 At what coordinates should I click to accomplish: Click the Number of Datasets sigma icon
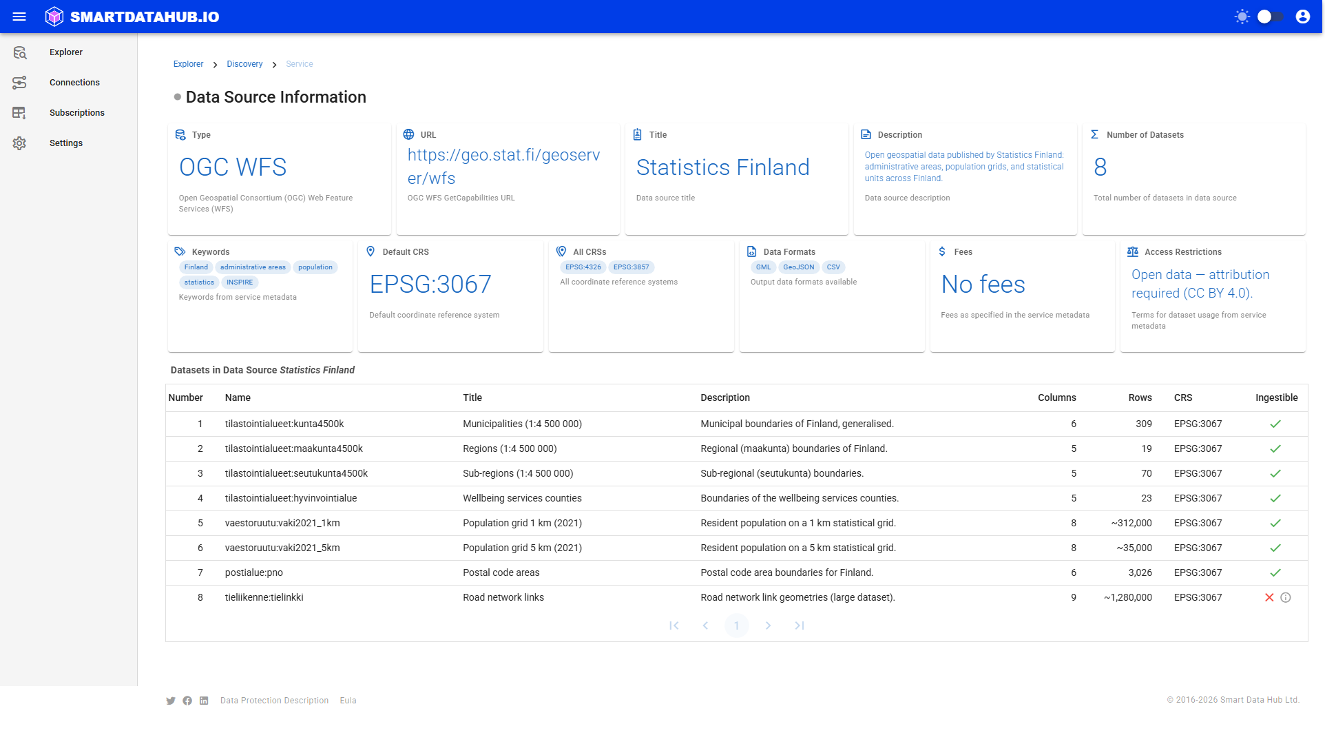pyautogui.click(x=1094, y=134)
